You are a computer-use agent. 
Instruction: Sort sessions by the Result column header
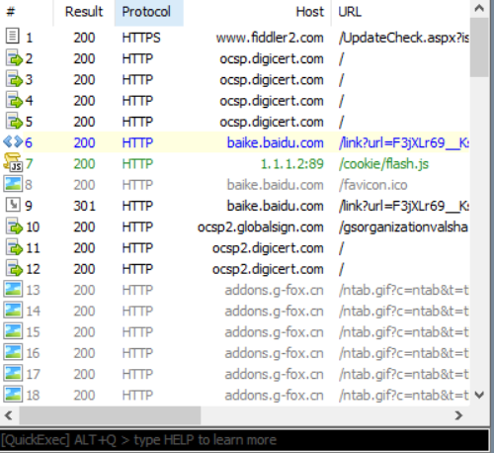coord(84,12)
